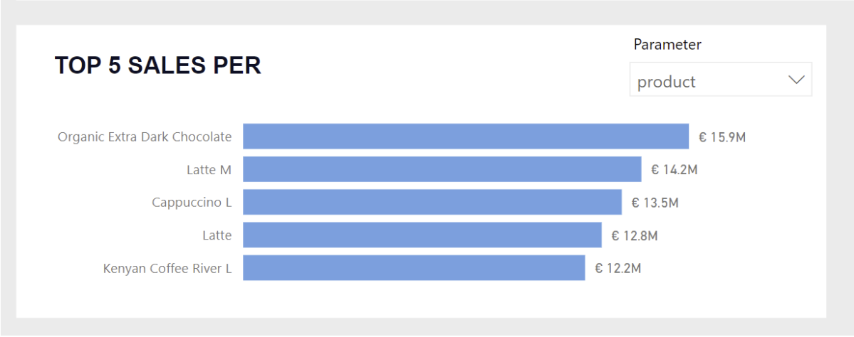The height and width of the screenshot is (337, 854).
Task: Click the € 13.5M data label
Action: pyautogui.click(x=655, y=203)
